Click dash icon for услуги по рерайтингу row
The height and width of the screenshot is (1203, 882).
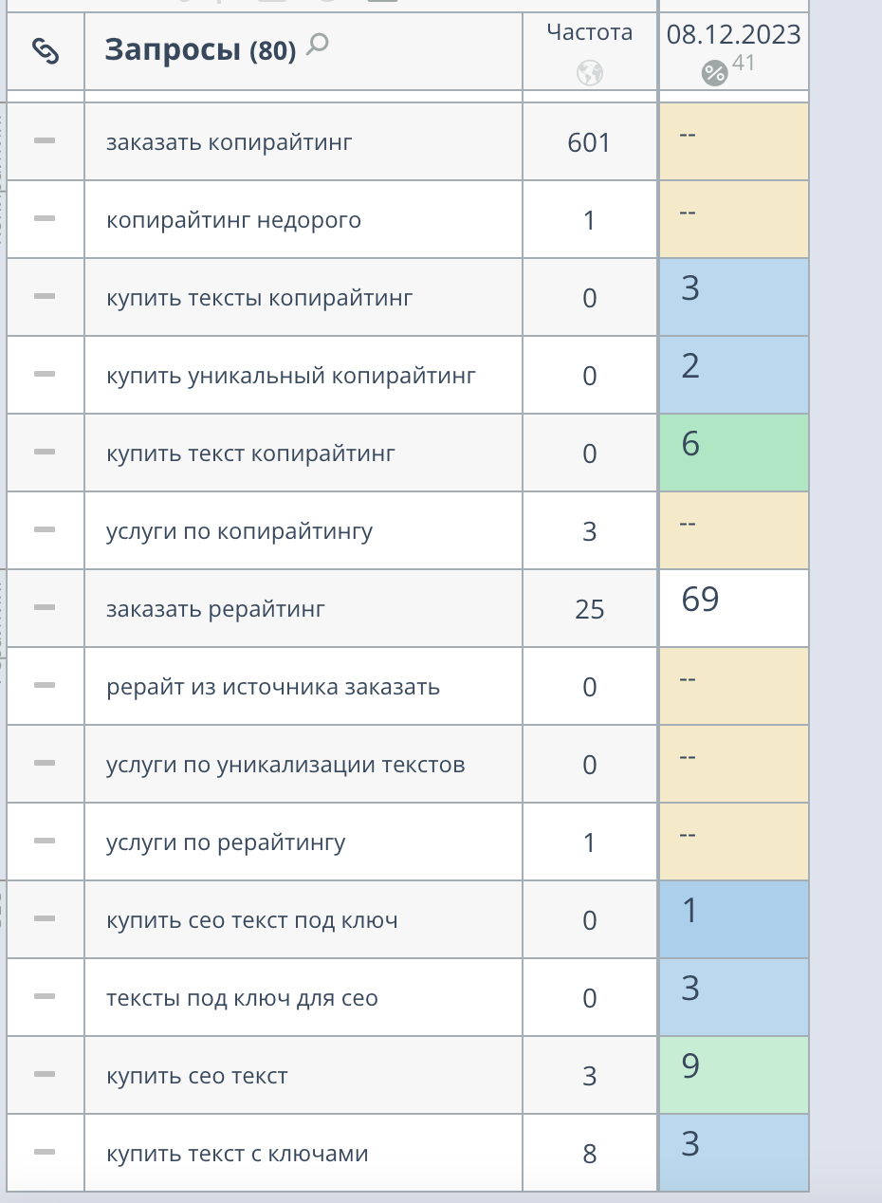click(x=45, y=841)
